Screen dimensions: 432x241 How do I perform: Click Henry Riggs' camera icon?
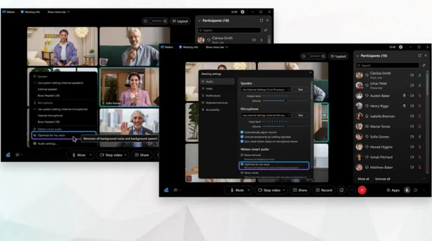coord(412,106)
